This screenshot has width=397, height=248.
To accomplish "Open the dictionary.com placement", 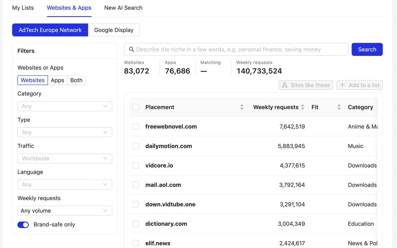I will tap(166, 224).
